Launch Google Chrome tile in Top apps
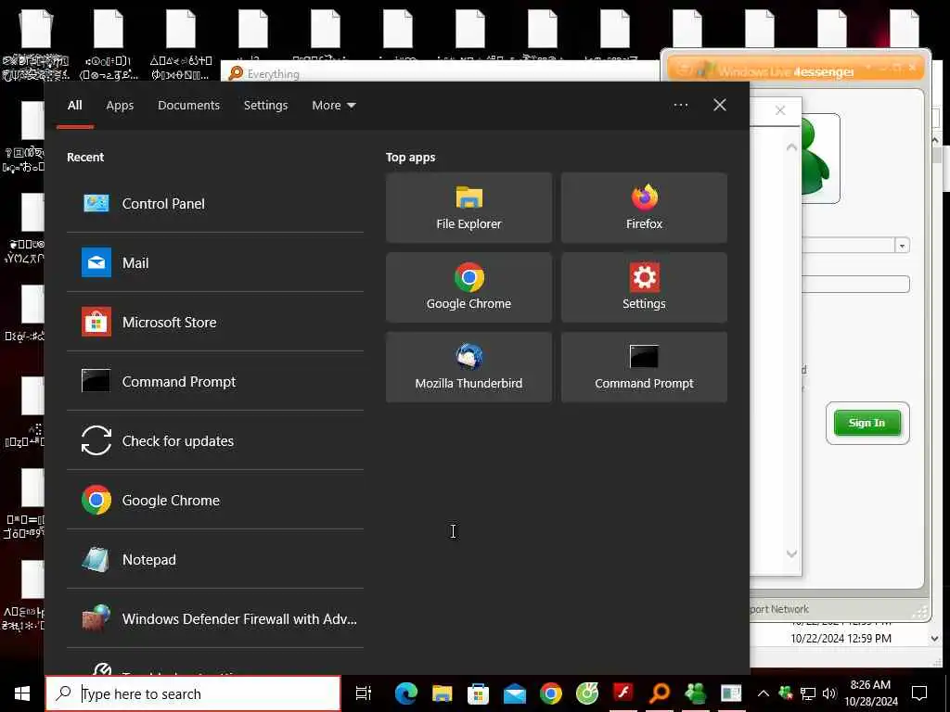This screenshot has width=950, height=712. [469, 287]
